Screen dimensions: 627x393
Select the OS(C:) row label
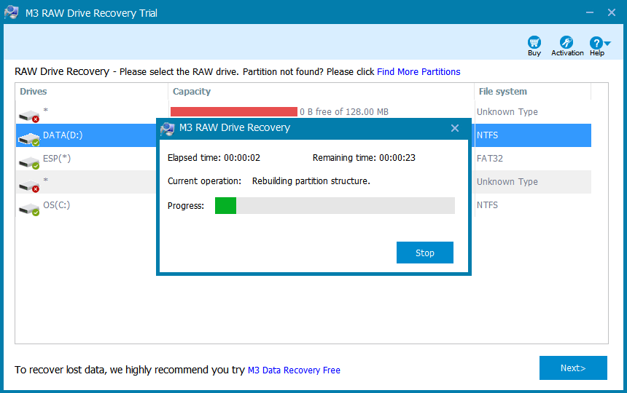(56, 205)
